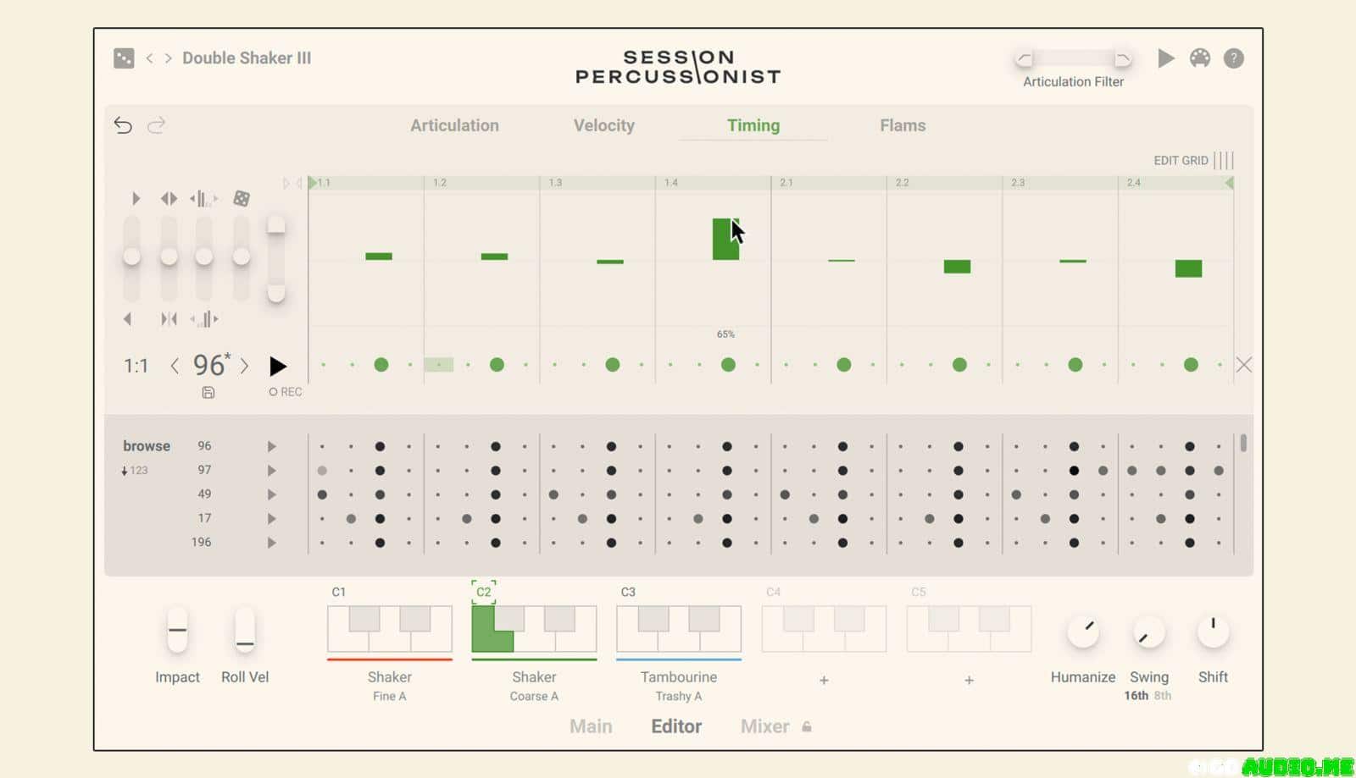Go to previous preset with left chevron
The height and width of the screenshot is (778, 1356).
(x=149, y=58)
